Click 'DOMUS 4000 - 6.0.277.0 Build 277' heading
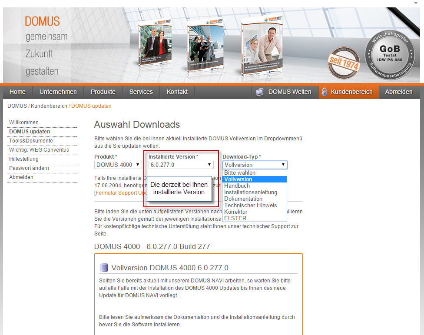The width and height of the screenshot is (424, 335). coord(152,247)
